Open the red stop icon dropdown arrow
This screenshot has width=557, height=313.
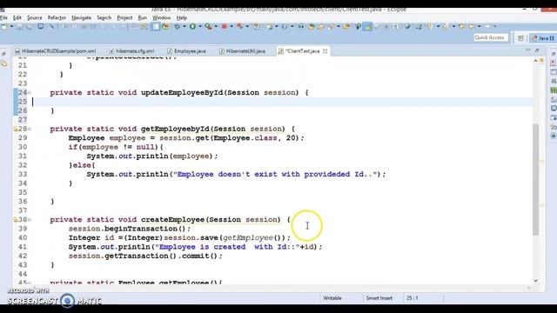point(232,27)
